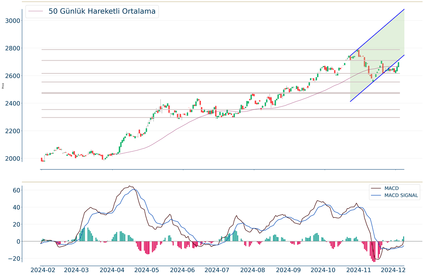
Task: Click the pink moving-average legend line sample
Action: point(36,11)
